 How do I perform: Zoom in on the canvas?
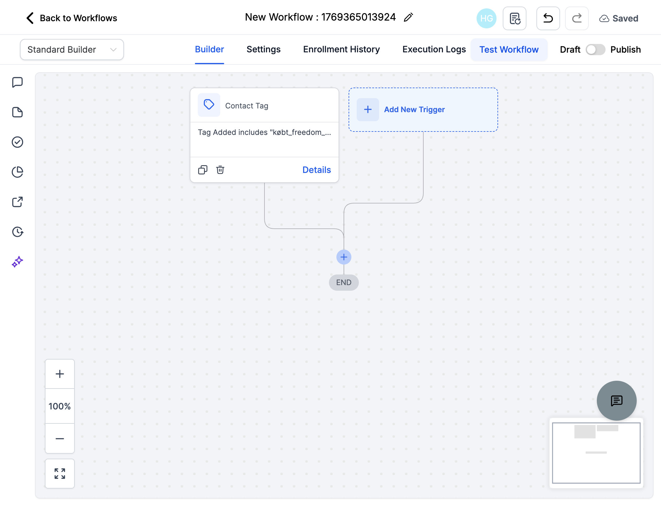click(60, 374)
